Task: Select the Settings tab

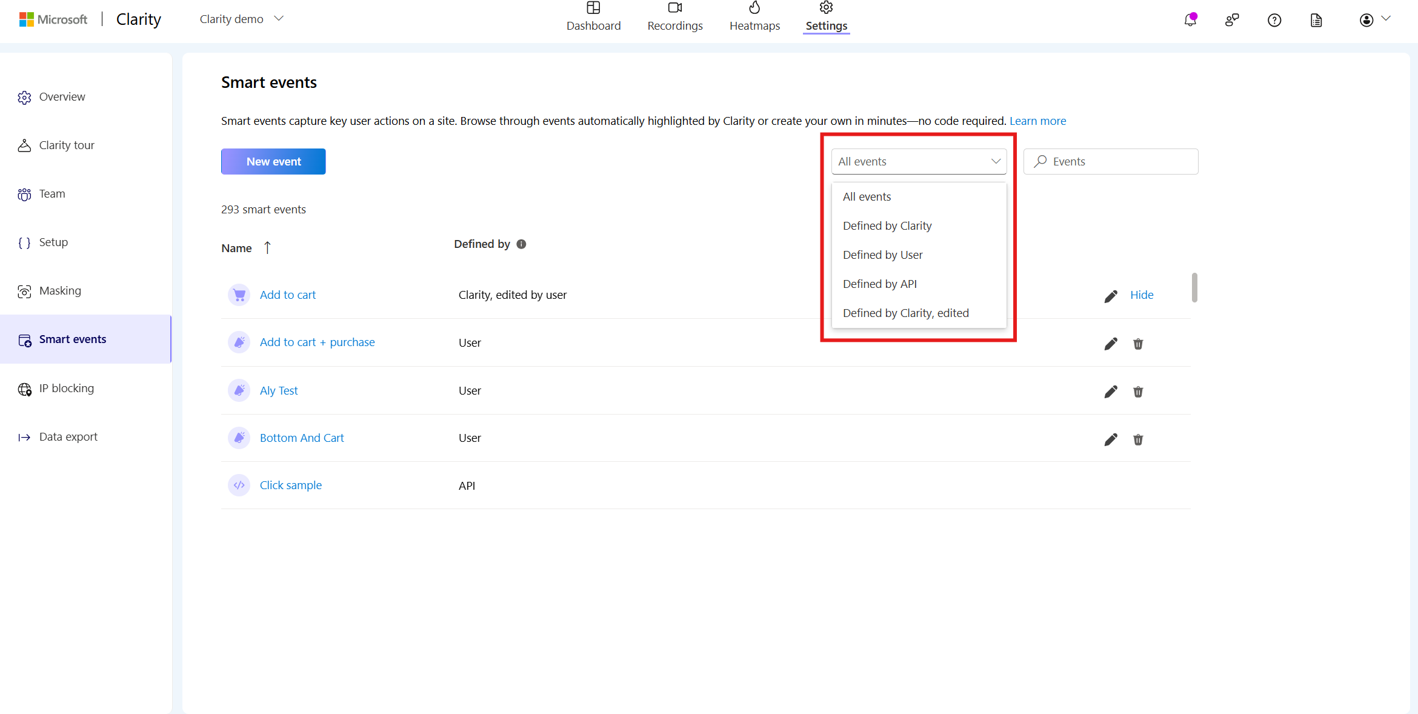Action: (x=826, y=17)
